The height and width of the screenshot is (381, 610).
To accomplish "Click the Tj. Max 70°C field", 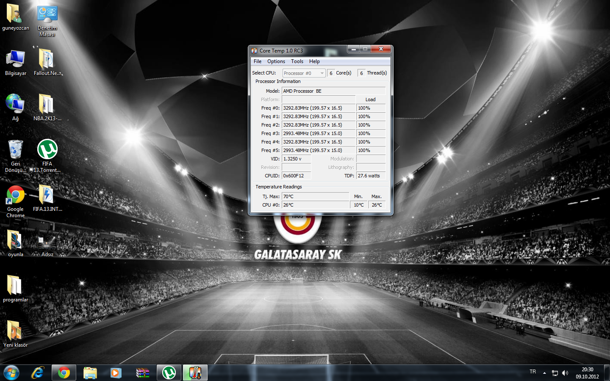I will (x=316, y=196).
